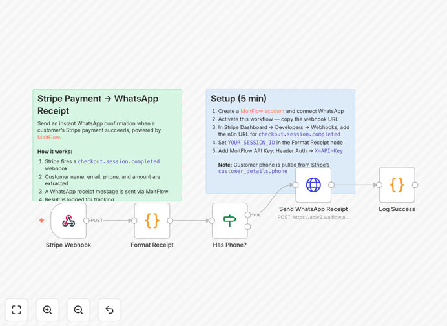Click Send WhatsApp Receipt output connector
The height and width of the screenshot is (326, 447).
point(331,185)
